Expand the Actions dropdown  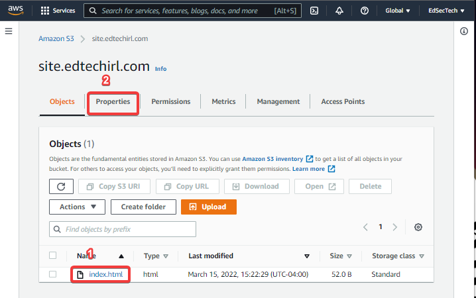pyautogui.click(x=77, y=207)
